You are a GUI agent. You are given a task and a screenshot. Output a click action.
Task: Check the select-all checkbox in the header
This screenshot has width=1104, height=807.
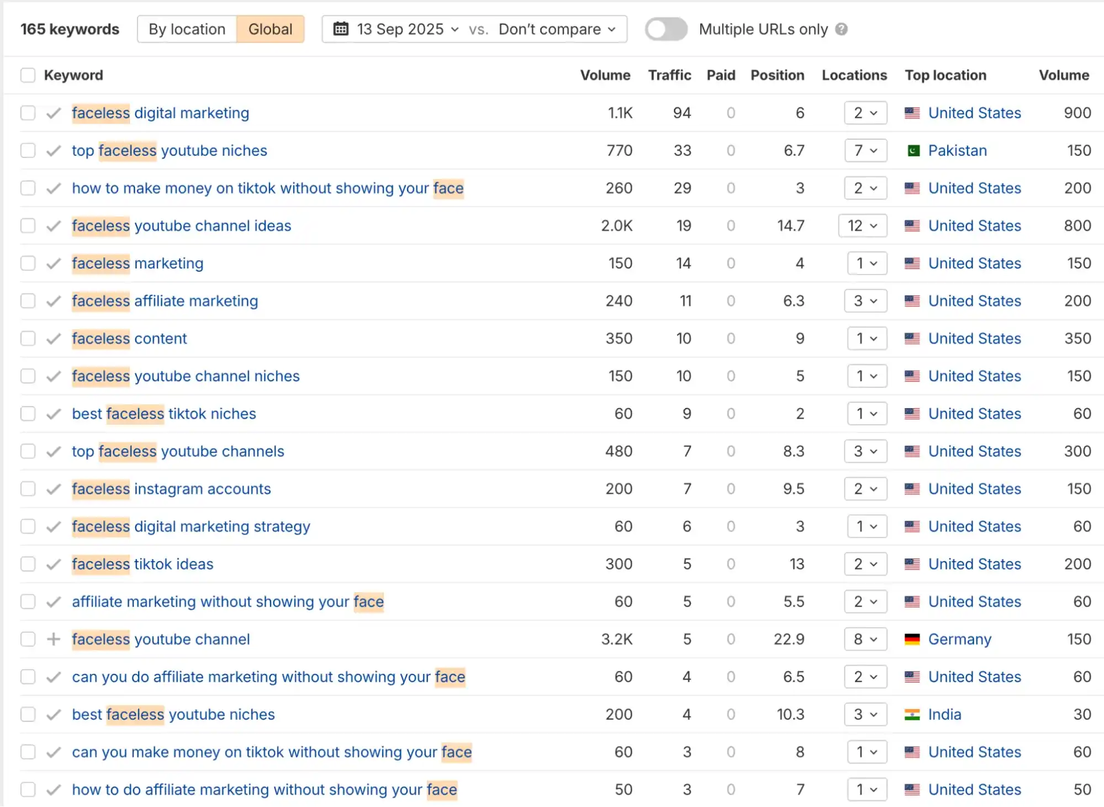tap(28, 75)
